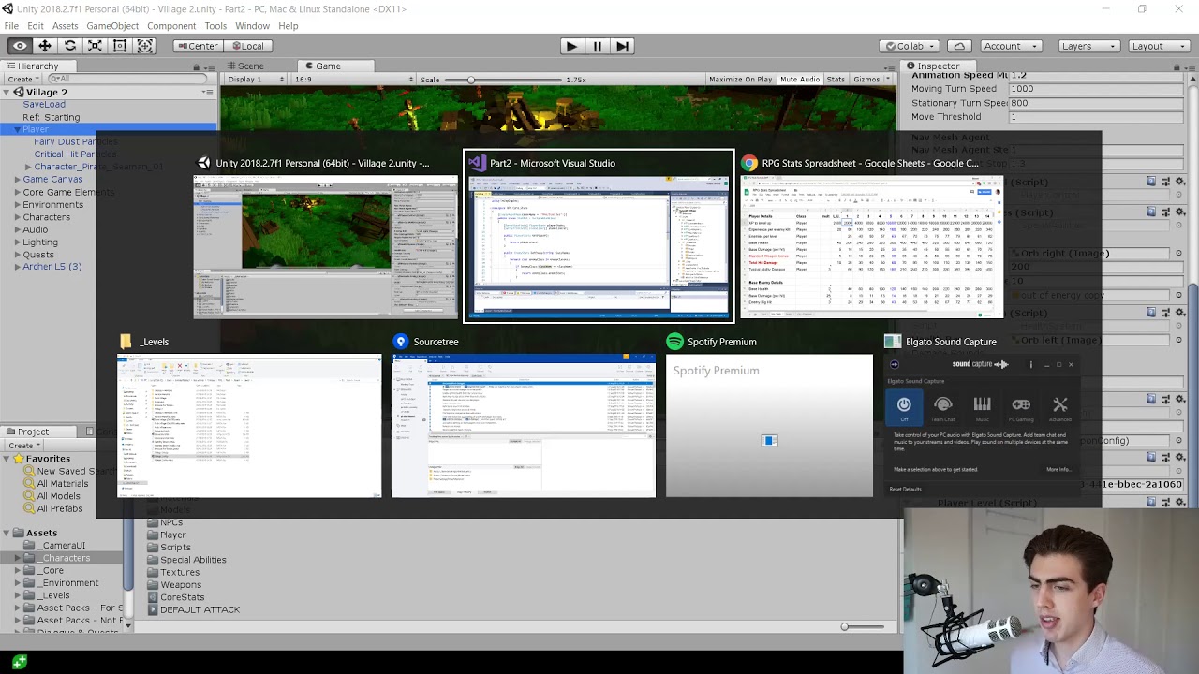Open the Component menu

point(171,26)
